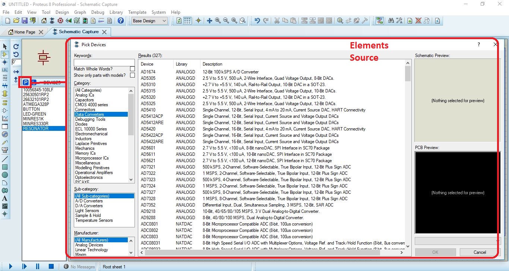This screenshot has height=271, width=509.
Task: Open the Graph menu
Action: 80,12
